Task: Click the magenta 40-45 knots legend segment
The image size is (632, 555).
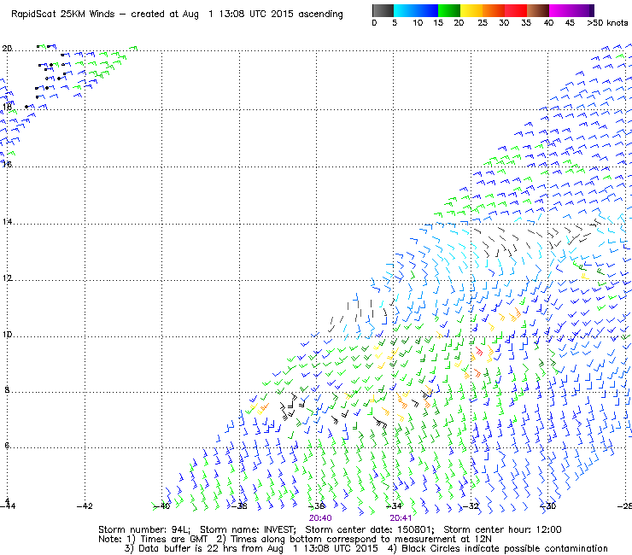Action: click(560, 10)
